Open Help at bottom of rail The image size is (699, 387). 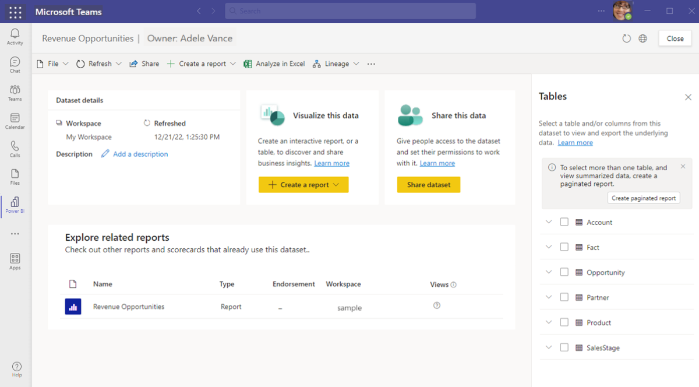click(17, 369)
